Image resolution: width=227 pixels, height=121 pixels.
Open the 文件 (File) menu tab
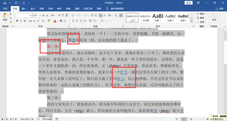[x=5, y=9]
